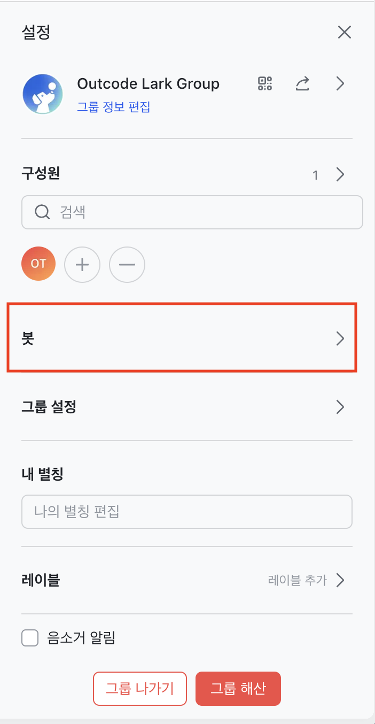Click the OT member avatar

pyautogui.click(x=38, y=264)
